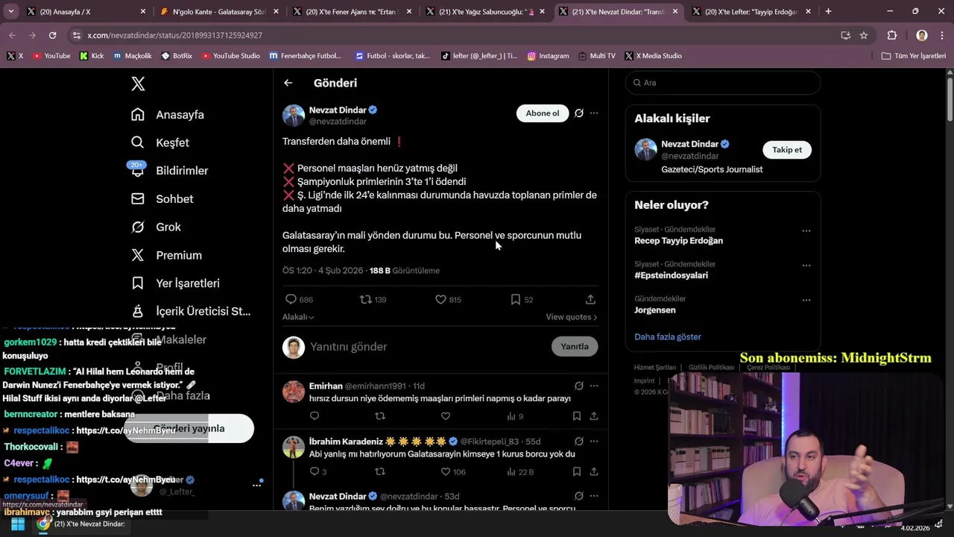
Task: Expand the Alakalı replies sort dropdown
Action: point(298,317)
